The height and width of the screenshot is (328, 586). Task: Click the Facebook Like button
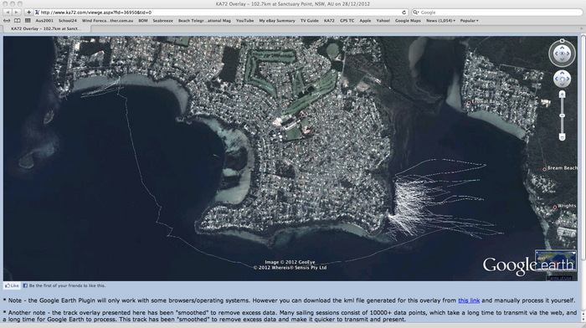[12, 285]
